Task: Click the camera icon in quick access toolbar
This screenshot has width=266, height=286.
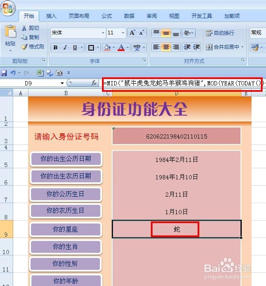Action: click(59, 73)
